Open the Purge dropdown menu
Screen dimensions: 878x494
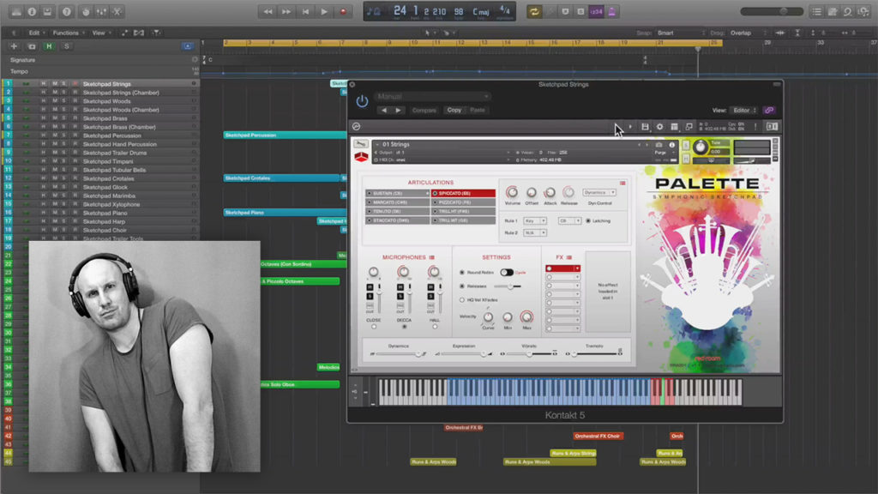pyautogui.click(x=665, y=153)
